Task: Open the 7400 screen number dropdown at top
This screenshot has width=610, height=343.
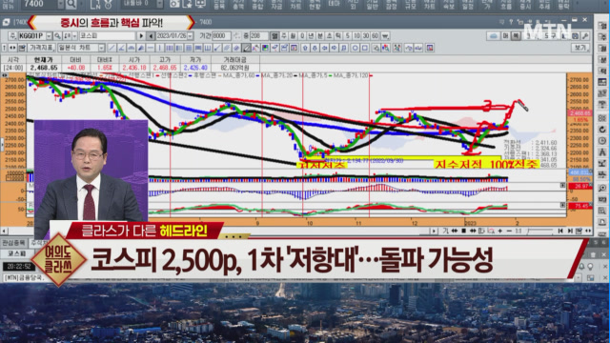Action: click(61, 4)
